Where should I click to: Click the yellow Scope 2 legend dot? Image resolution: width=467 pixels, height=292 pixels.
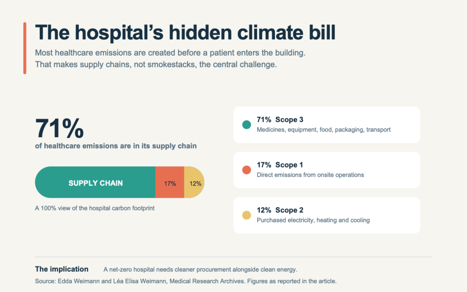pyautogui.click(x=246, y=215)
